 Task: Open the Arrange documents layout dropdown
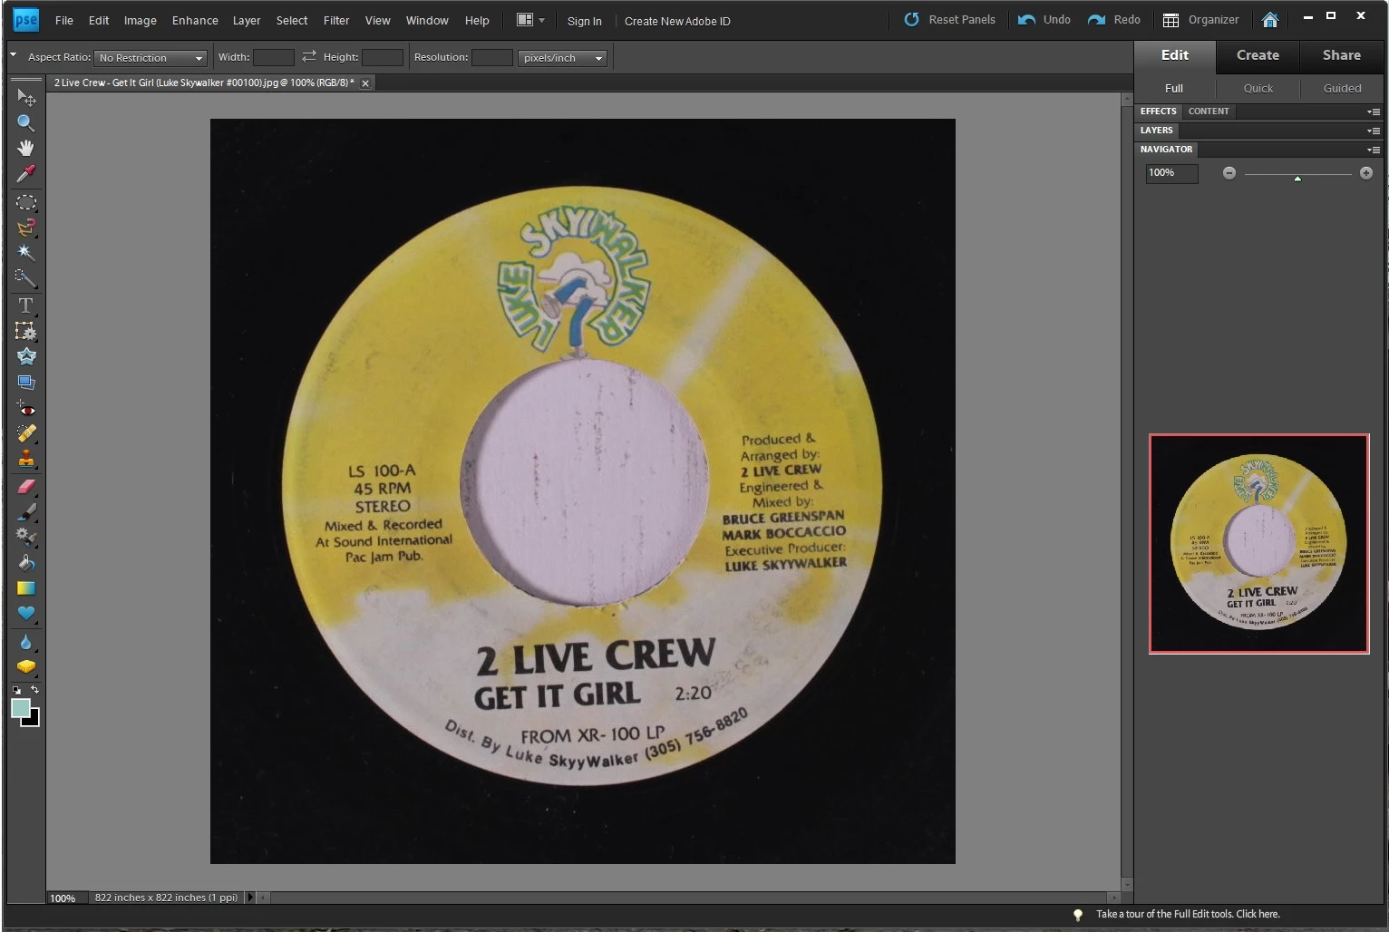tap(530, 20)
